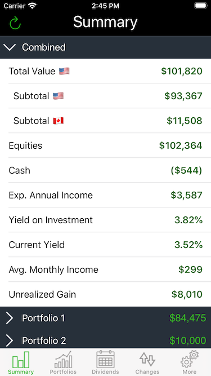Open the More gears tab icon
The width and height of the screenshot is (211, 376).
tap(190, 359)
